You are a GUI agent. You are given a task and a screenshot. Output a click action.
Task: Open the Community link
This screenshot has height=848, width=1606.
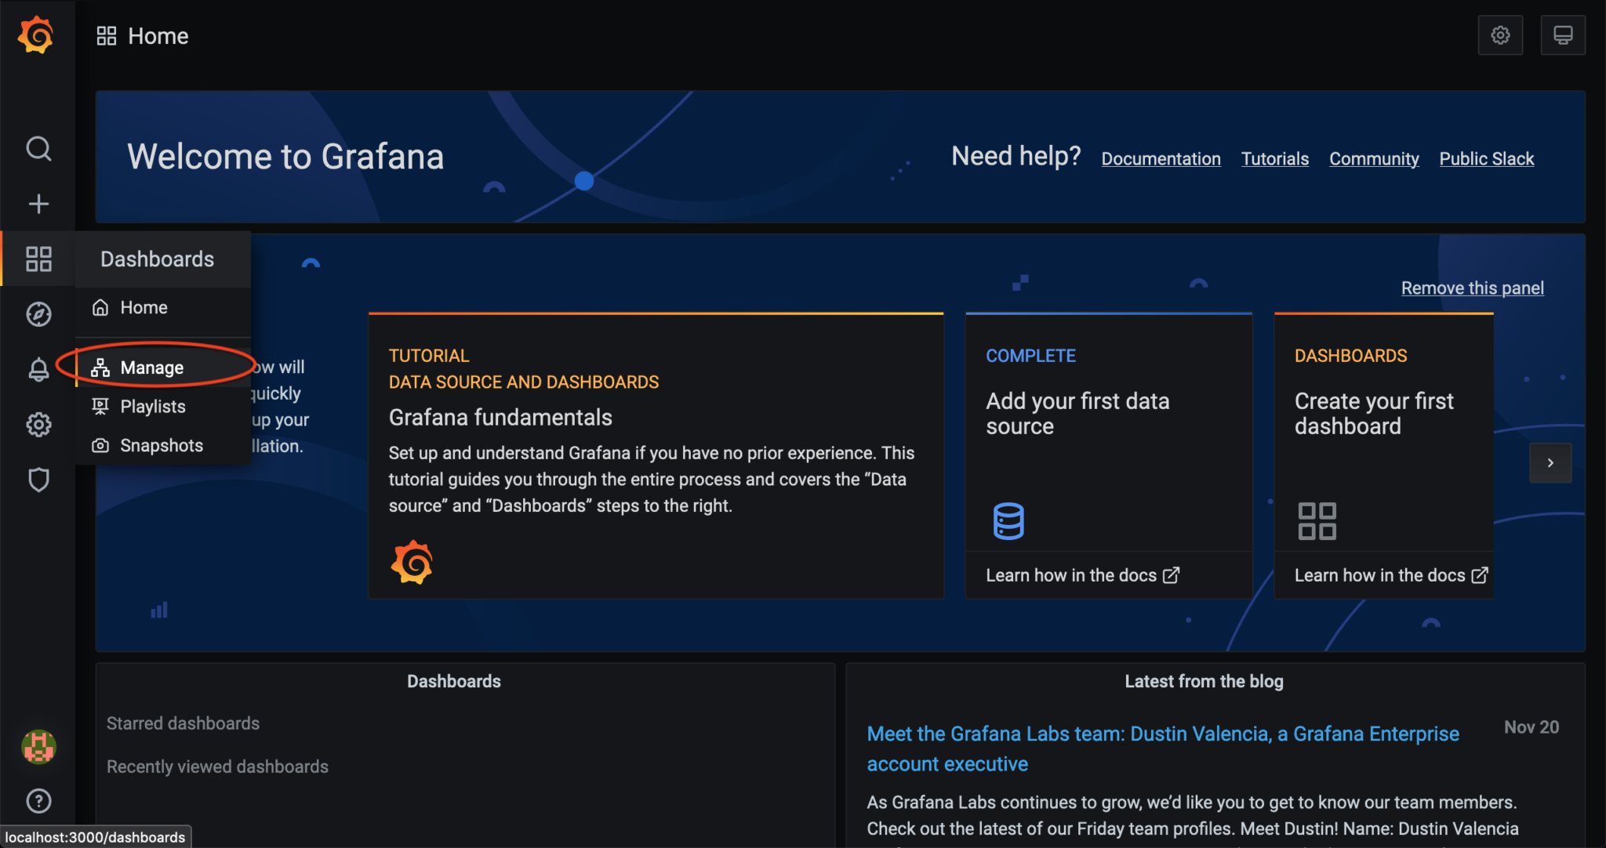tap(1374, 159)
